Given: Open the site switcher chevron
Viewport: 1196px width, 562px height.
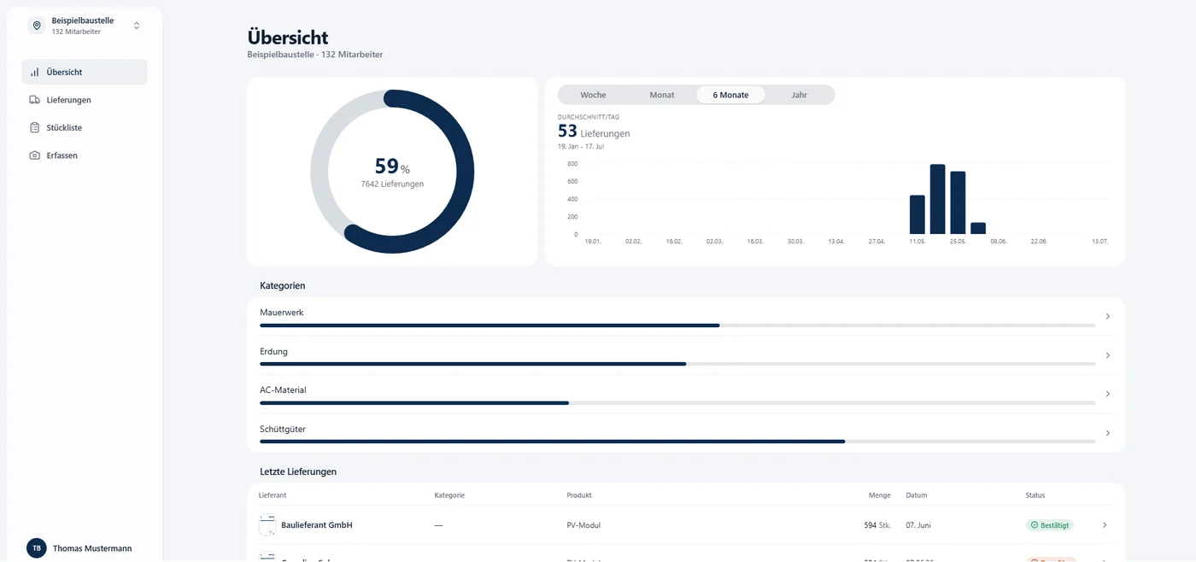Looking at the screenshot, I should (137, 26).
